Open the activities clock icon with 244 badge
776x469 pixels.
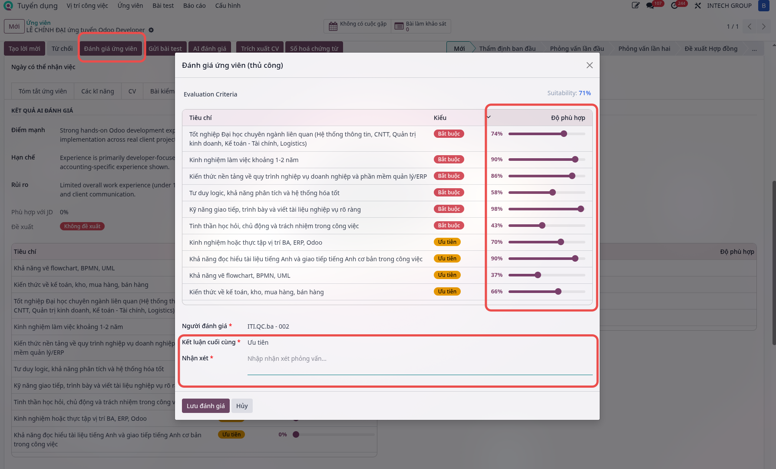click(674, 6)
